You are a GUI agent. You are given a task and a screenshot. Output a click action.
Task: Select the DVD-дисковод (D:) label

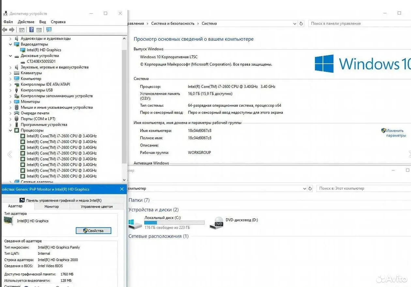(242, 220)
